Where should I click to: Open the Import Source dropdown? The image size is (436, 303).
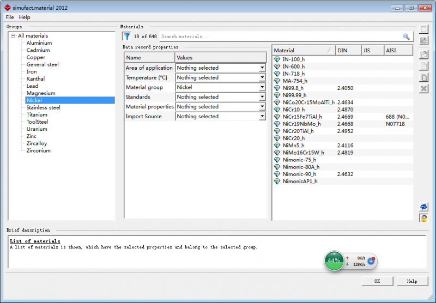point(262,117)
